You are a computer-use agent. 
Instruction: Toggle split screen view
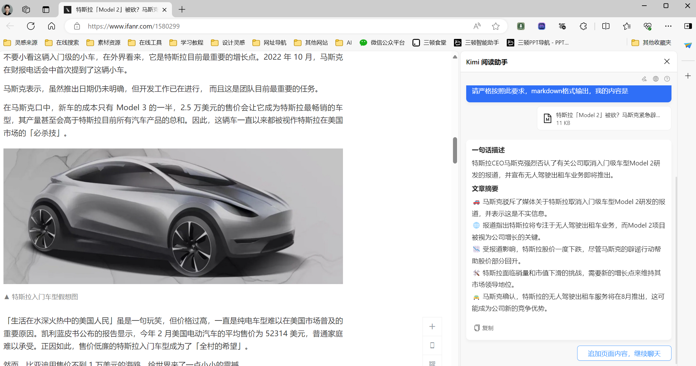point(606,26)
